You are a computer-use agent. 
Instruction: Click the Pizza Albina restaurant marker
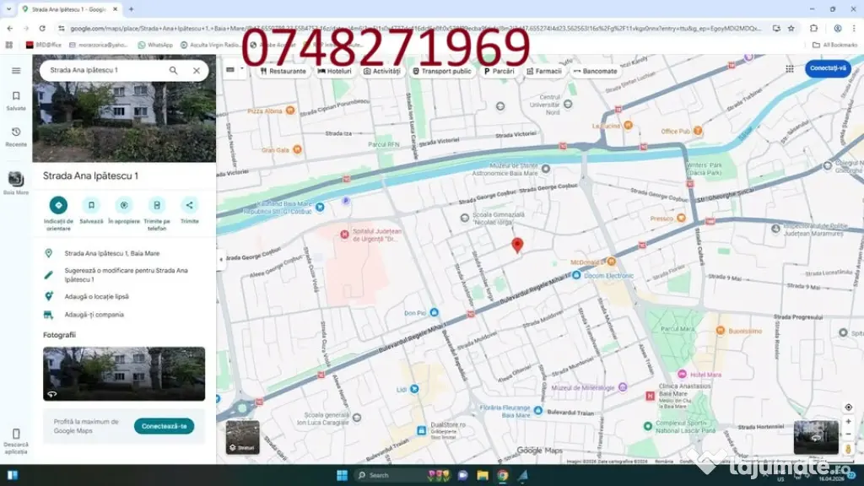(x=290, y=111)
